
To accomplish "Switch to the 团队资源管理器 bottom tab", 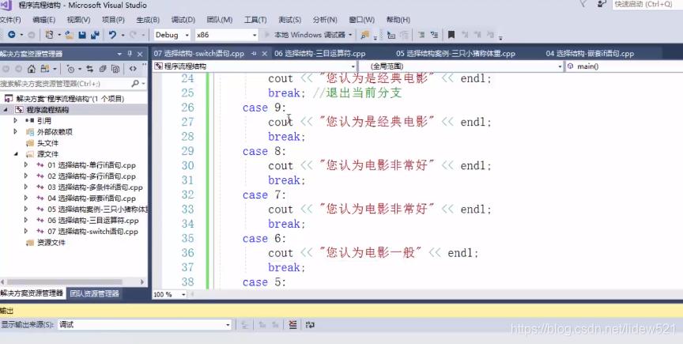I will point(95,293).
